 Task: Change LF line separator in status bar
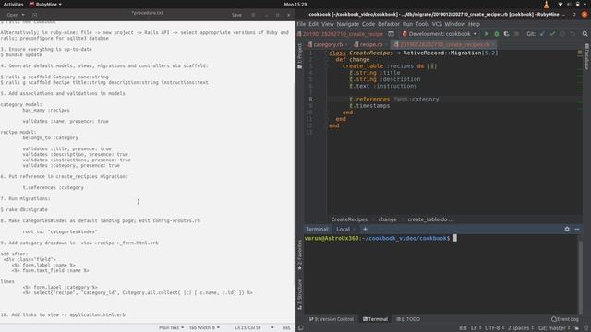coord(476,328)
